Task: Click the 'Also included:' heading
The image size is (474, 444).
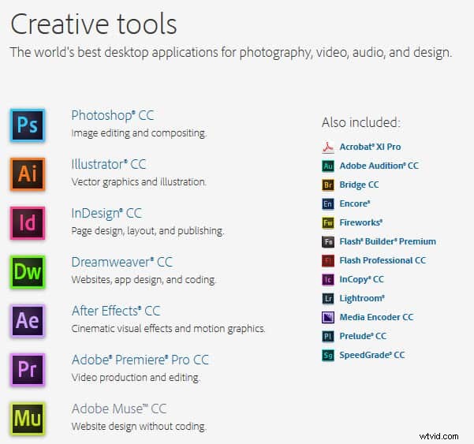Action: [361, 123]
